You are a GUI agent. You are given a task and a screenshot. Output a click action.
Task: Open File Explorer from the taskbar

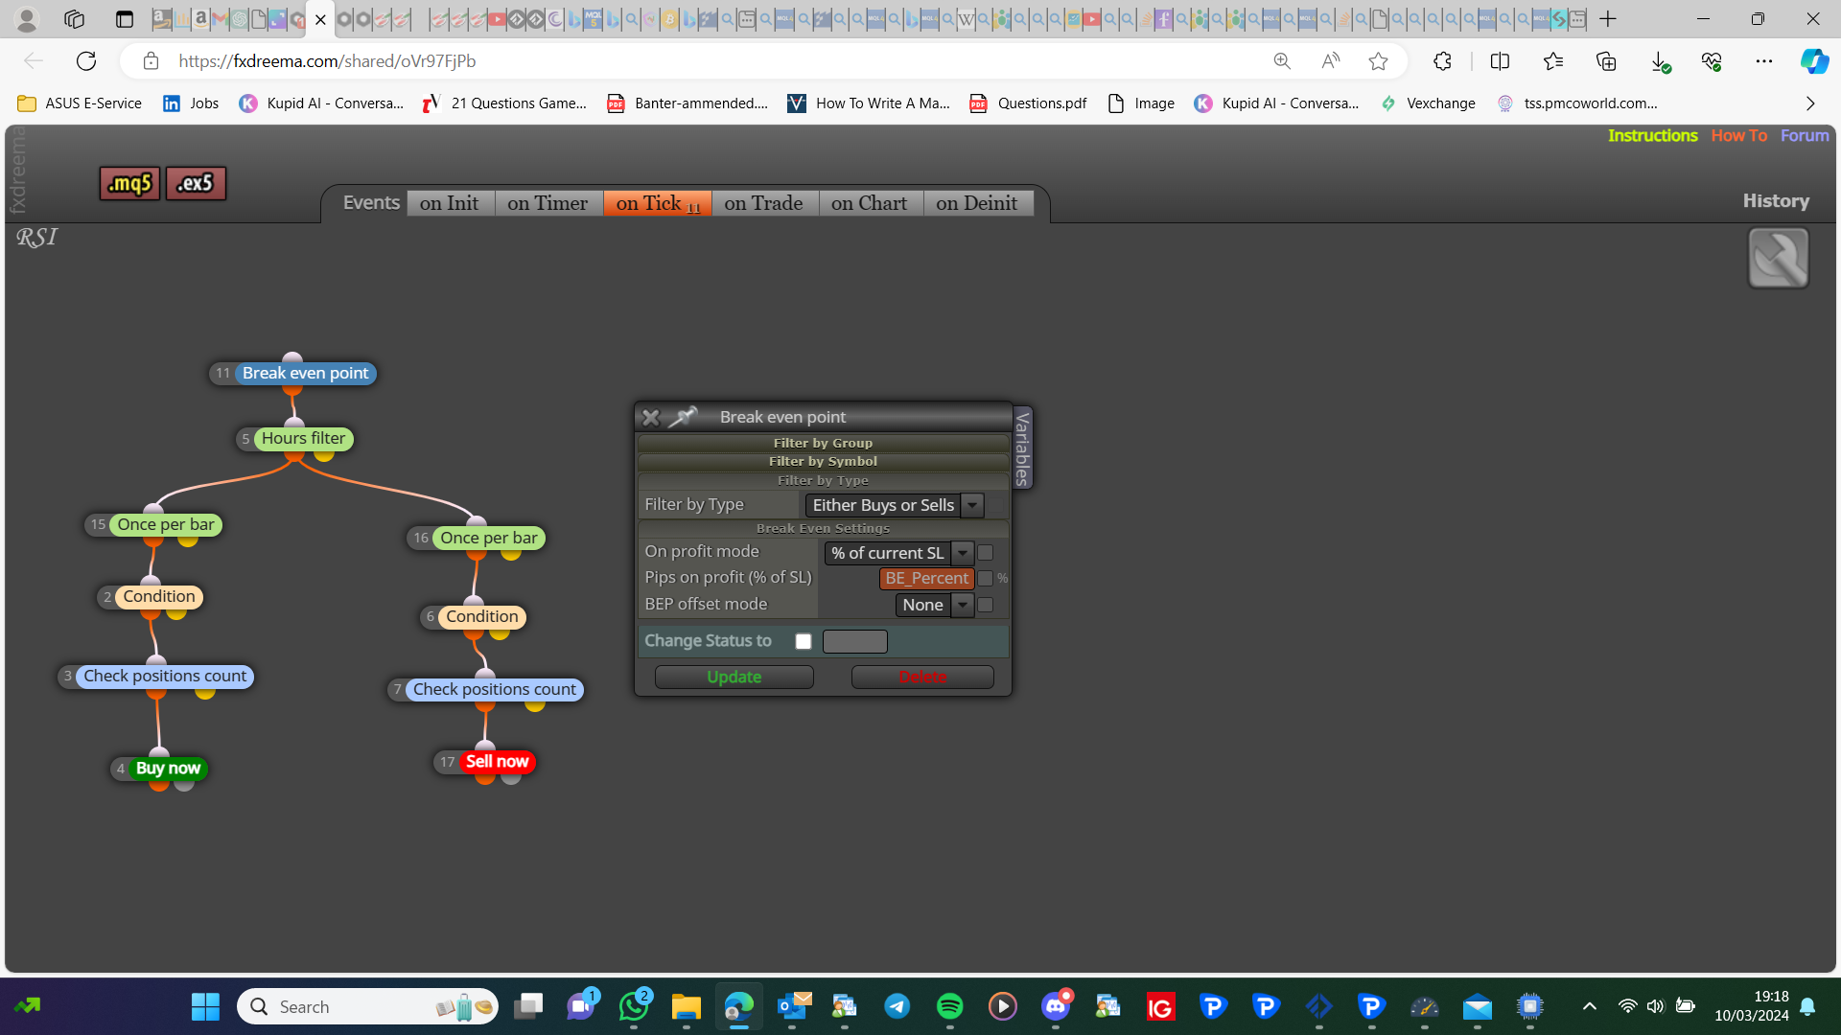coord(687,1006)
